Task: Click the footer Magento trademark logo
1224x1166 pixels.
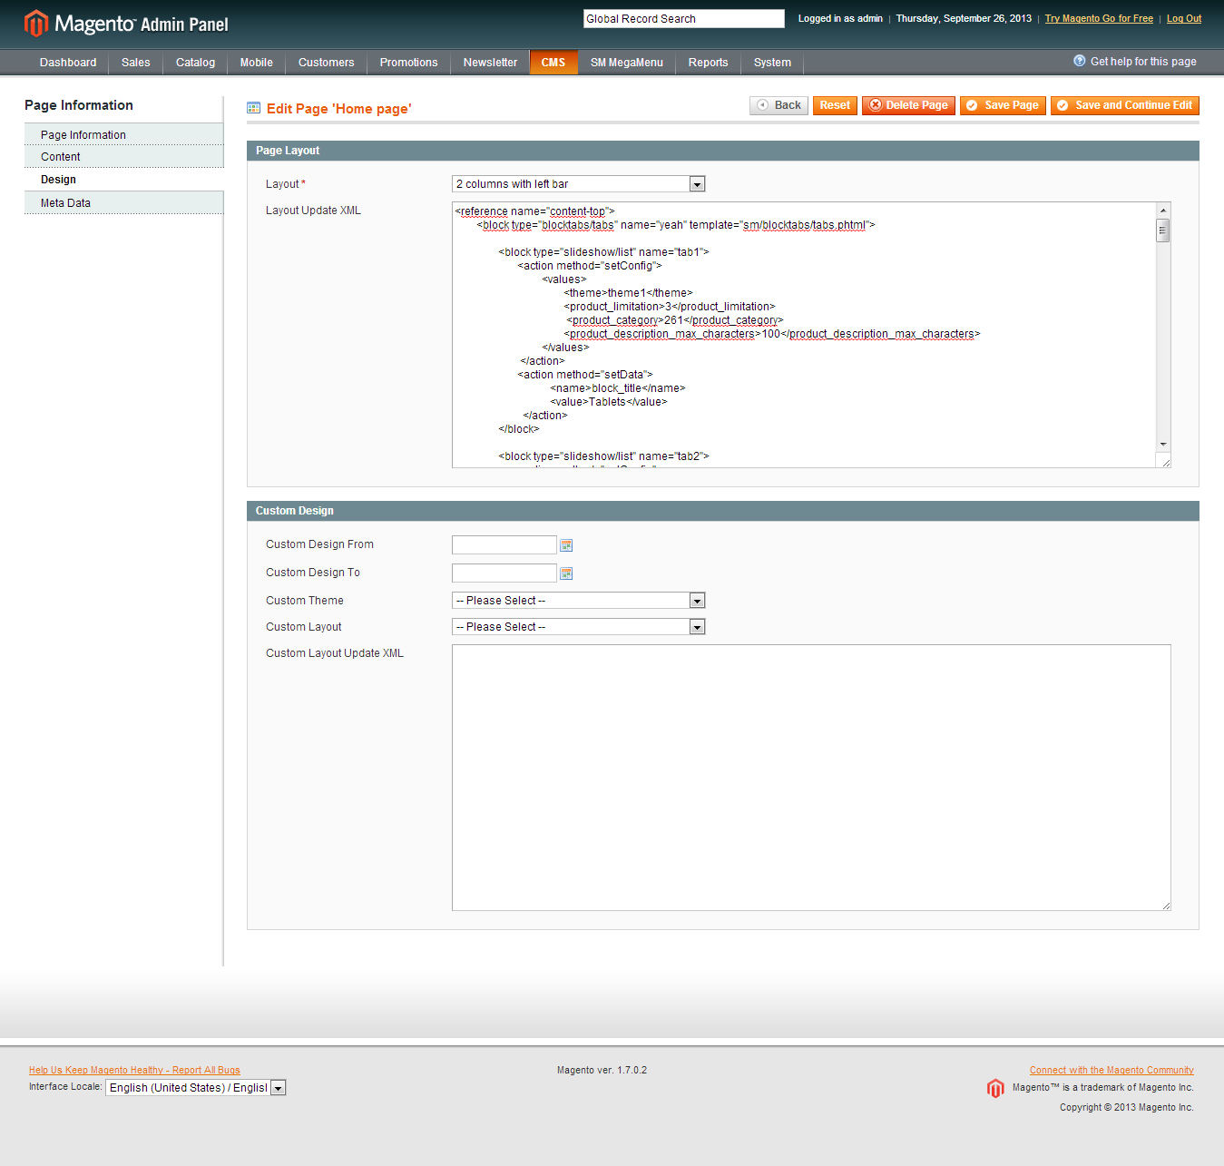Action: point(995,1088)
